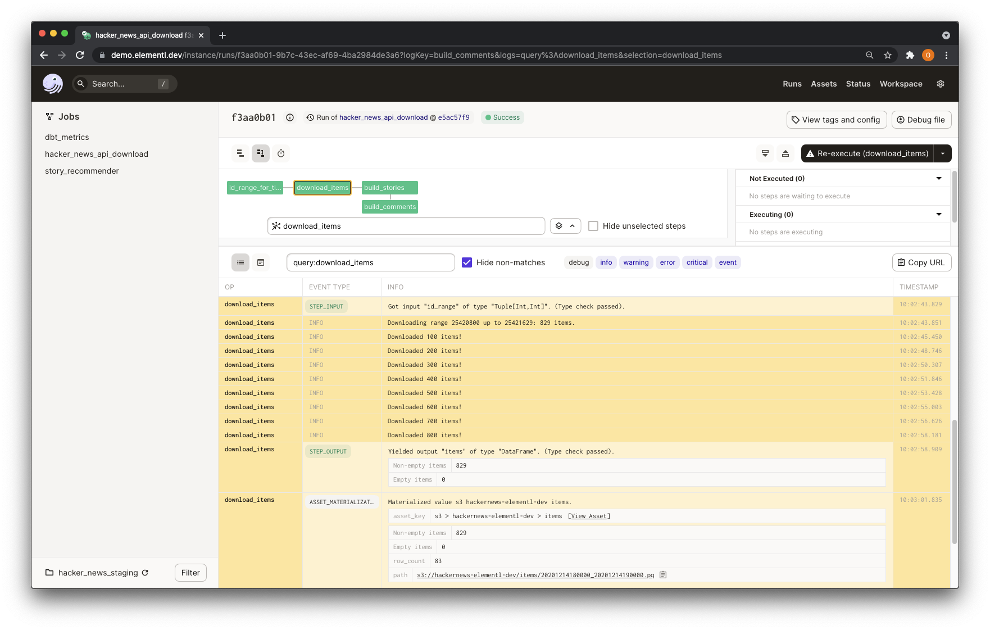Click View tags and config button
990x630 pixels.
[x=837, y=120]
